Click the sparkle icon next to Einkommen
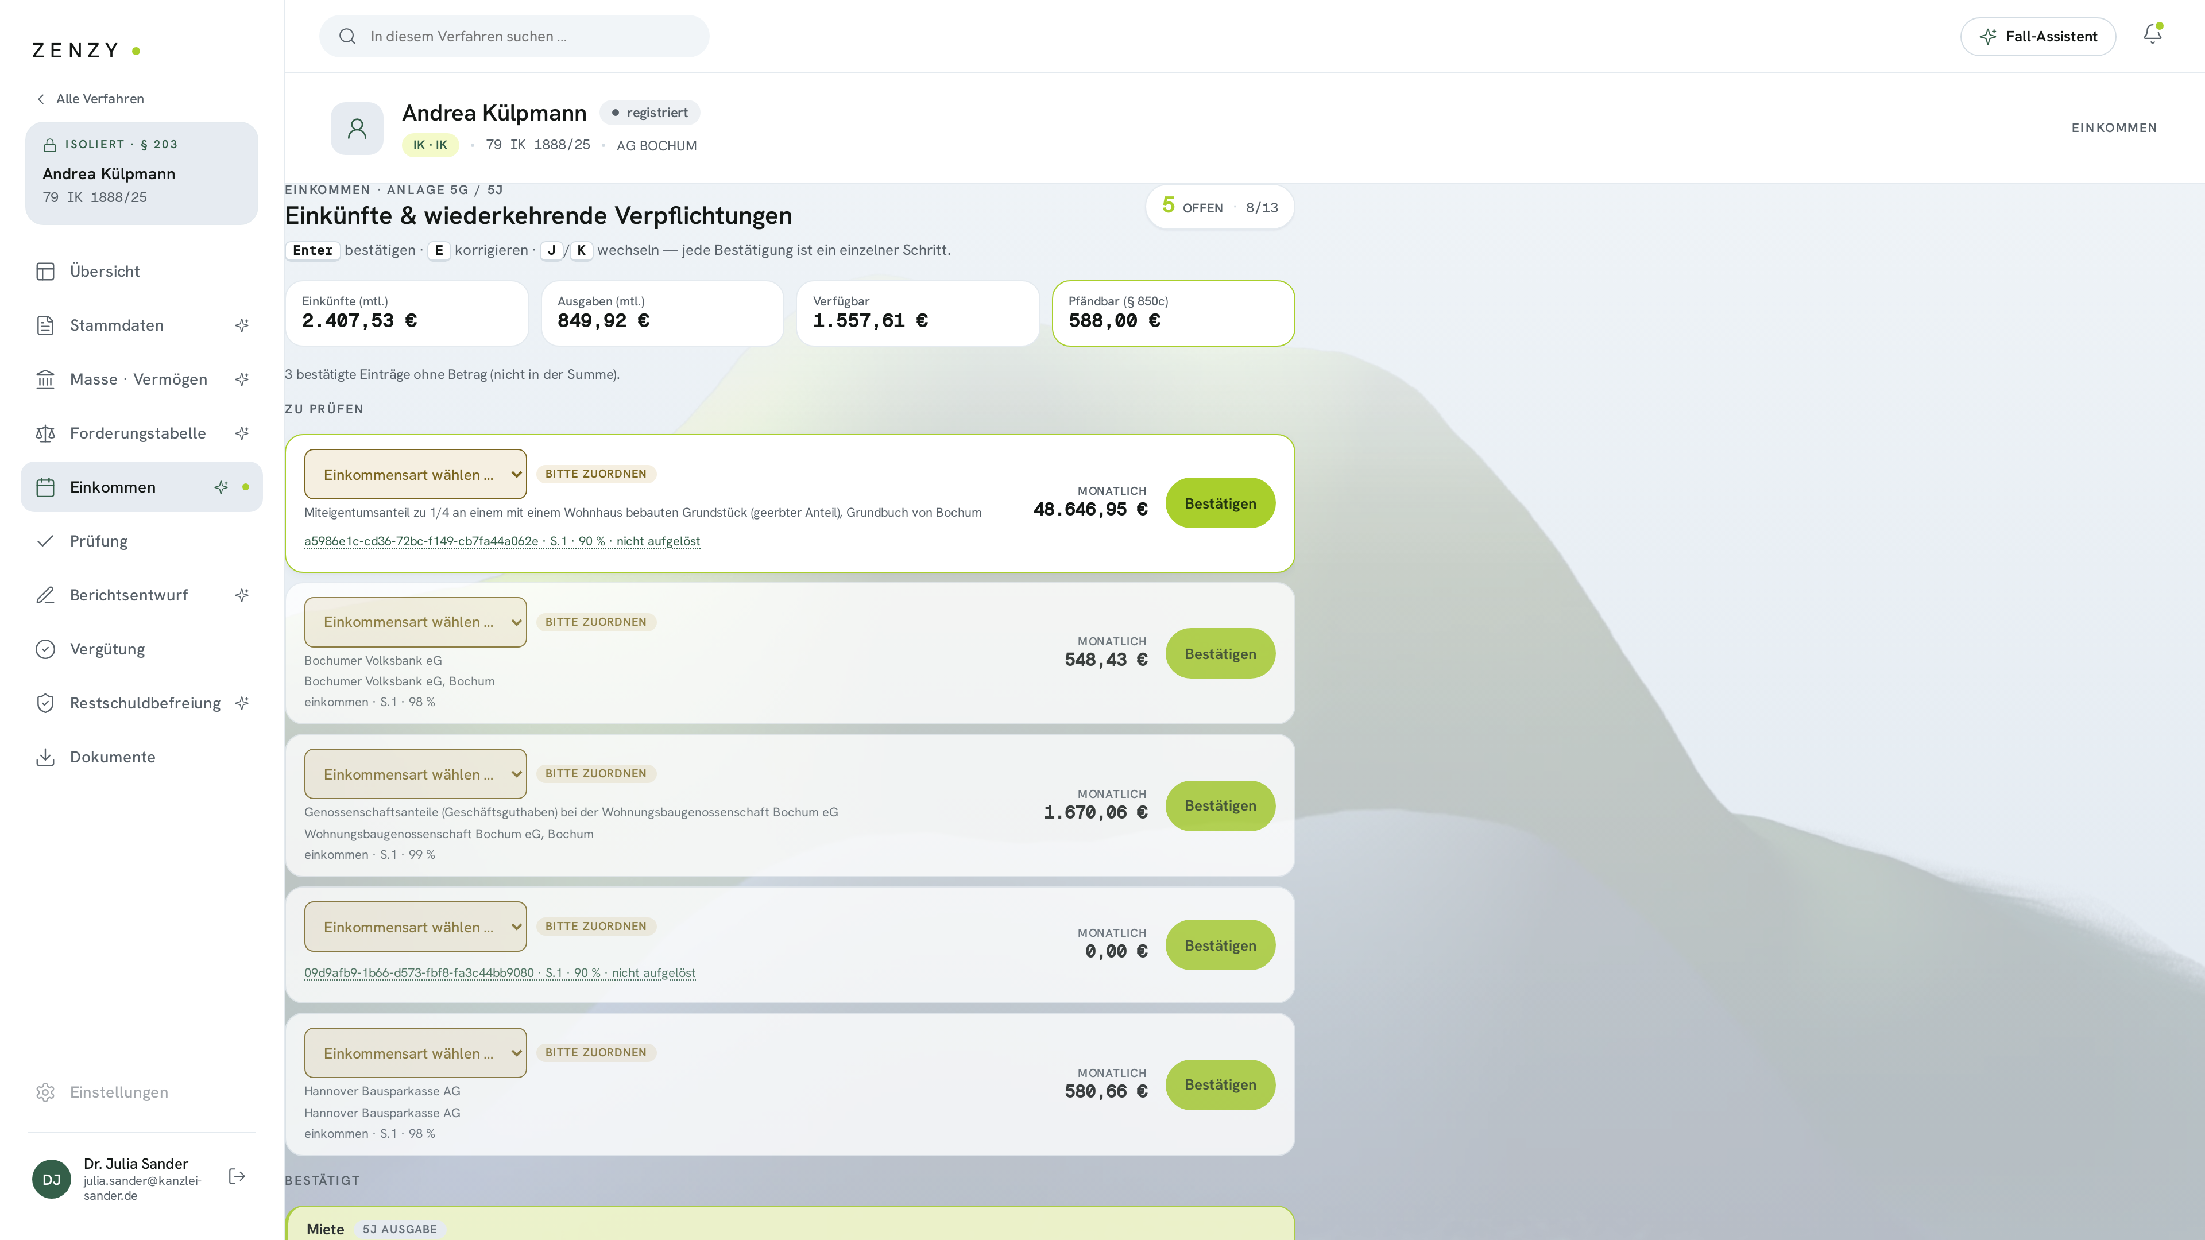Screen dimensions: 2205x1240 click(221, 487)
